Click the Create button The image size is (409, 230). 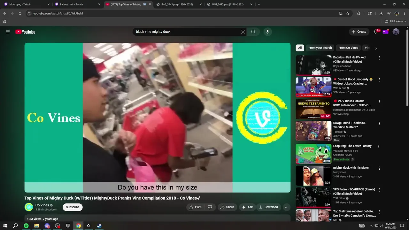point(359,32)
